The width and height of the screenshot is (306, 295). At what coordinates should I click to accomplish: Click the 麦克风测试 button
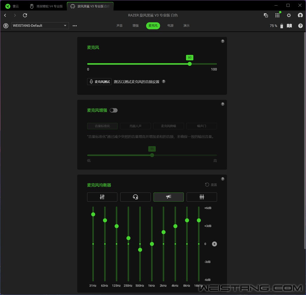click(x=99, y=82)
